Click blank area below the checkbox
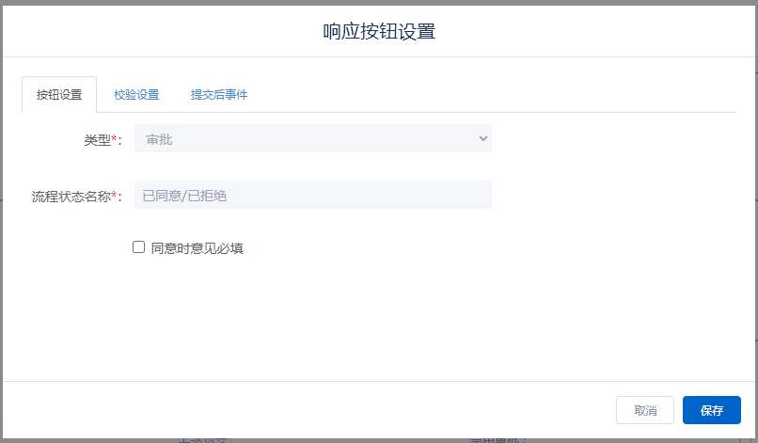Screen dimensions: 758x443 pos(376,320)
